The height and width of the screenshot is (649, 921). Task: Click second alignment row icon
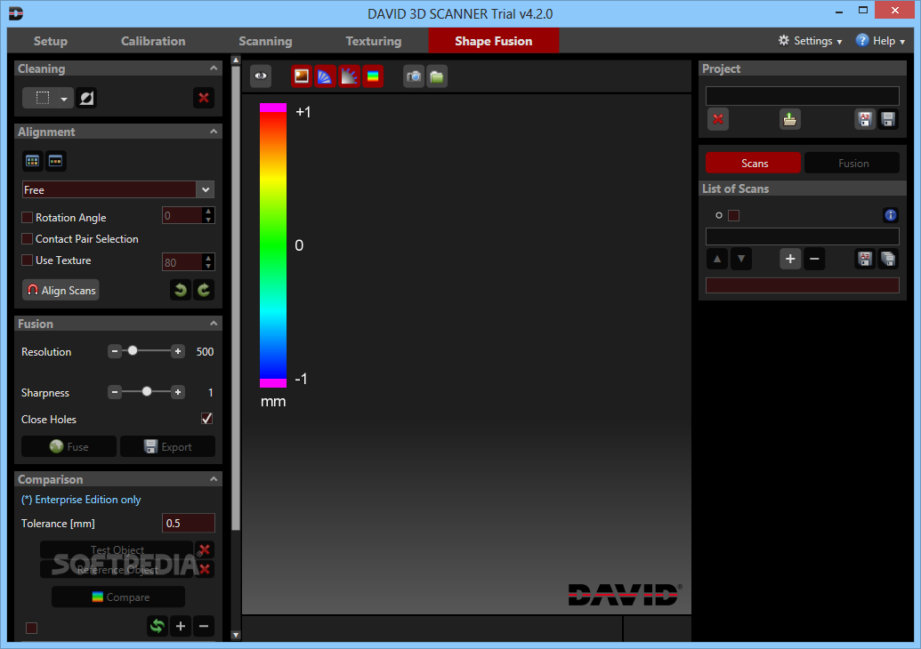click(56, 161)
